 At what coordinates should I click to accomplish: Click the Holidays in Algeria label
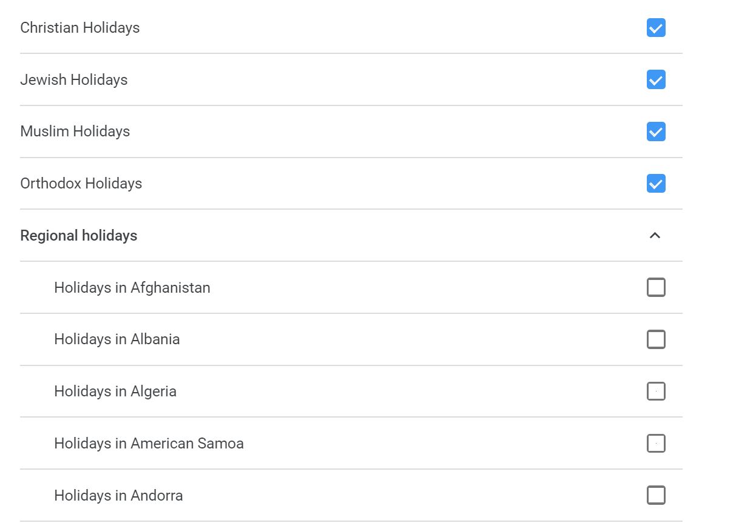(115, 391)
